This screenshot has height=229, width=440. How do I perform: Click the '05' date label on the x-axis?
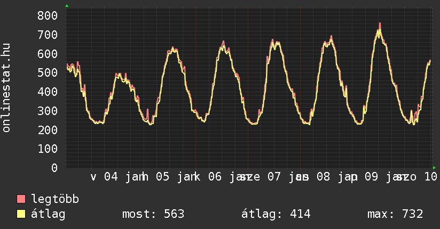pyautogui.click(x=162, y=177)
